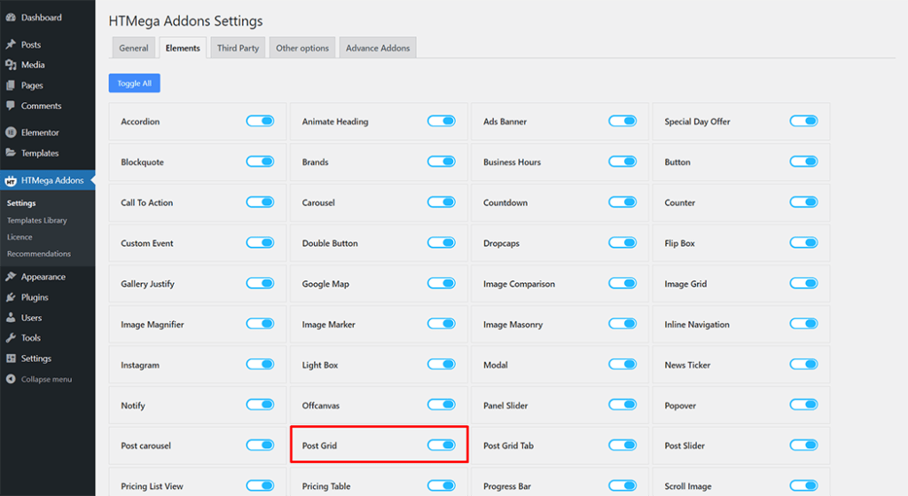The image size is (908, 496).
Task: Open the Licence submenu link
Action: point(20,237)
